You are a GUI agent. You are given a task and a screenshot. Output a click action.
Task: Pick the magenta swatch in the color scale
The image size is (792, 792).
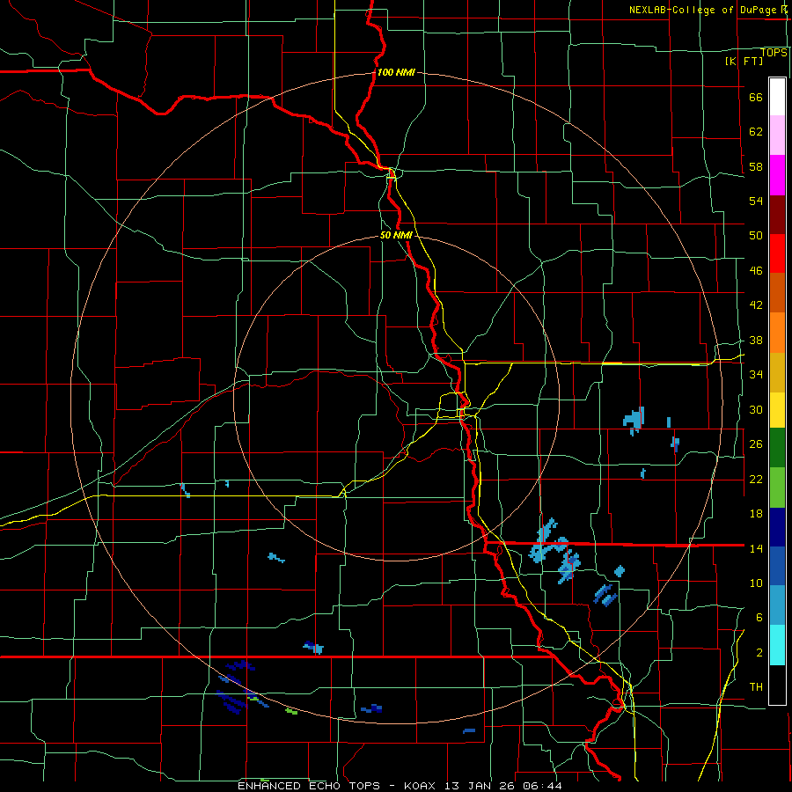point(777,175)
